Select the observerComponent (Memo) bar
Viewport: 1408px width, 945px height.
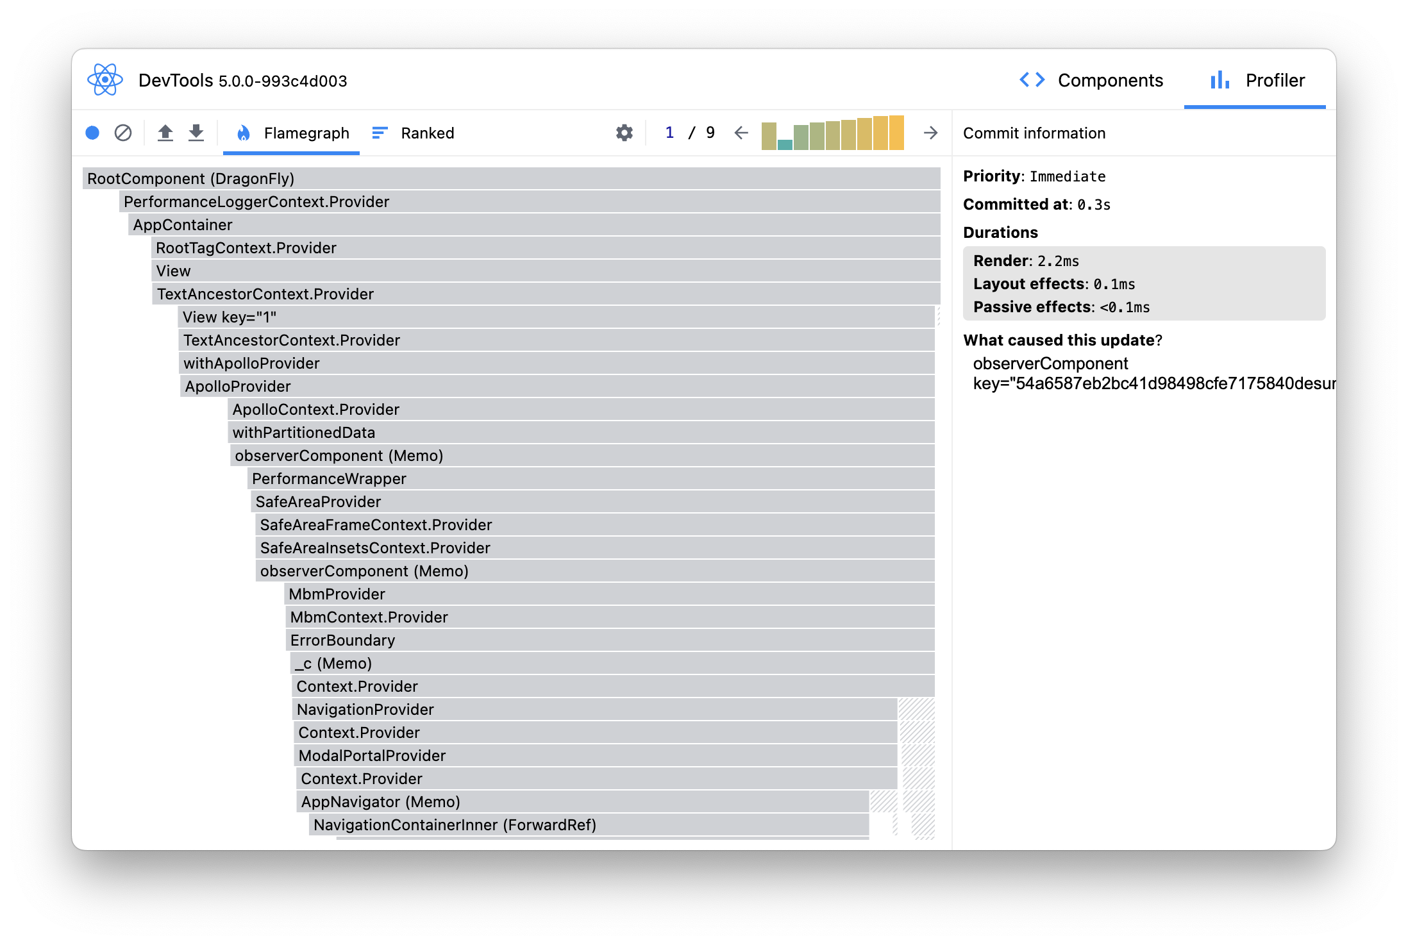tap(339, 455)
